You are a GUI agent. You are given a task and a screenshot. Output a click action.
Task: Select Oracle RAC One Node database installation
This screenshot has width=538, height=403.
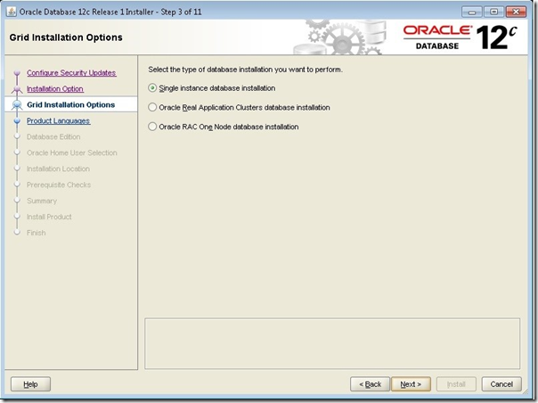pyautogui.click(x=152, y=127)
